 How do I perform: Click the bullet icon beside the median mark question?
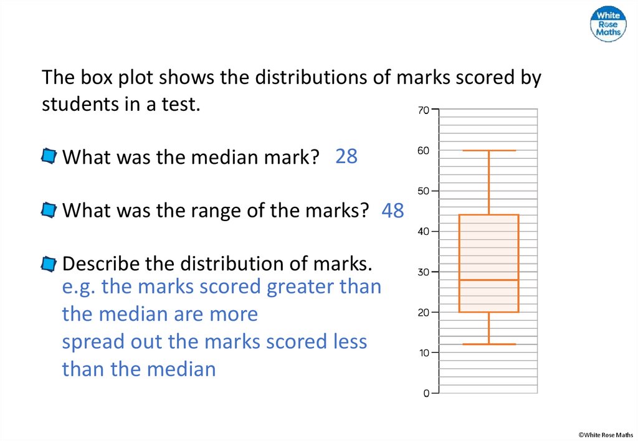pos(49,156)
